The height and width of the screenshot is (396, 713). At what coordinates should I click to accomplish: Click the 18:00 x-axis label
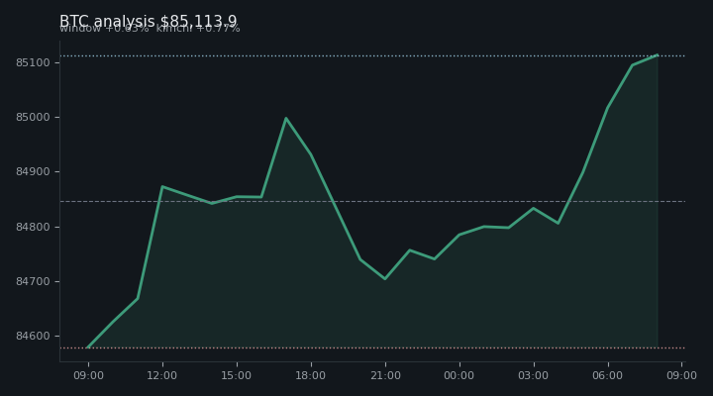pos(311,375)
